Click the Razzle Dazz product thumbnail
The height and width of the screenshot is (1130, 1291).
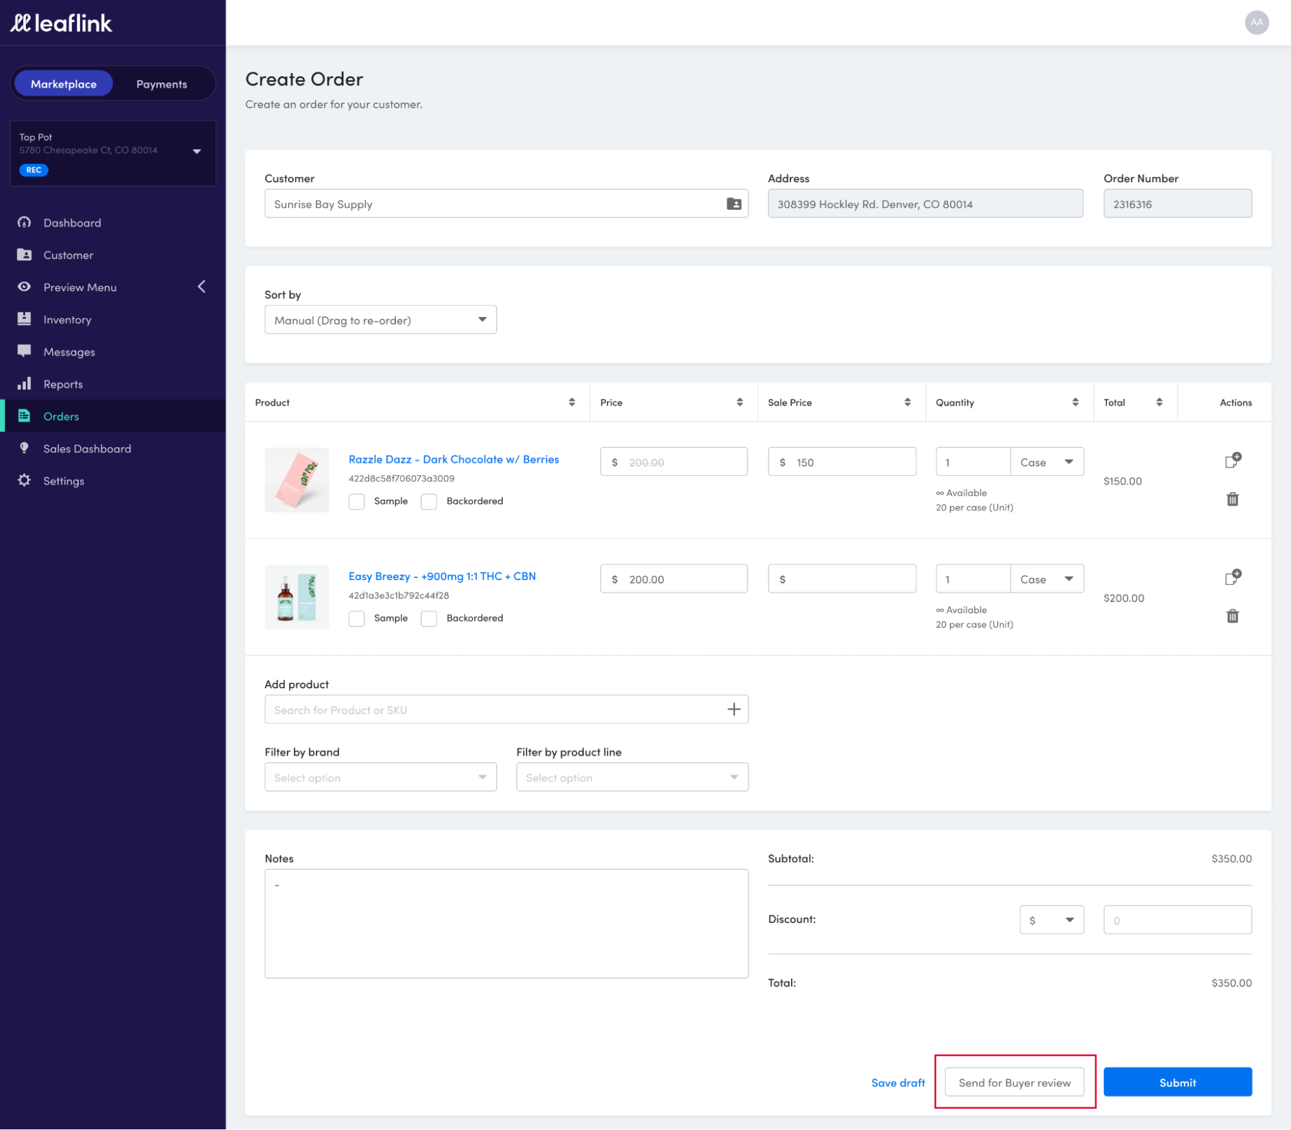tap(296, 480)
